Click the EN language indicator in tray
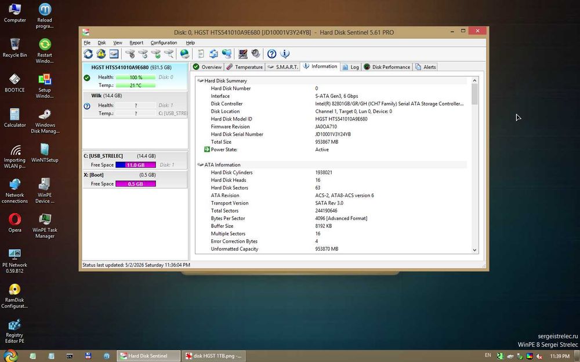 [488, 355]
